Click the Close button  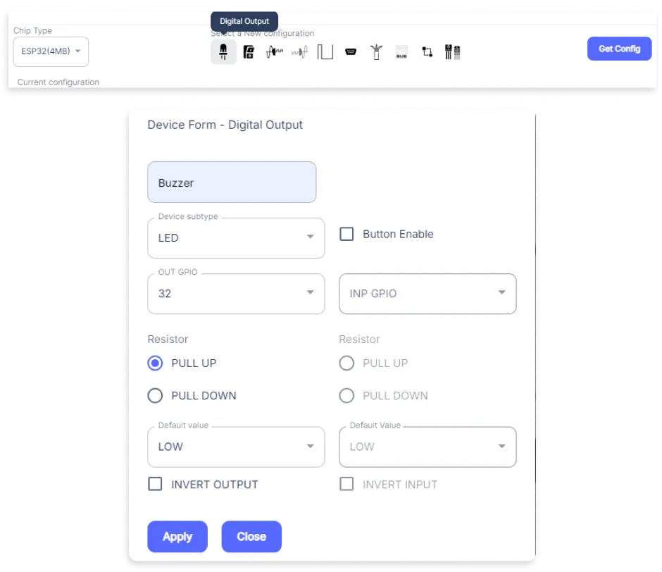pos(251,537)
